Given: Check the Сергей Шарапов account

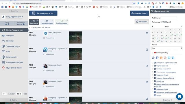Looking at the screenshot, I should coord(152,66).
